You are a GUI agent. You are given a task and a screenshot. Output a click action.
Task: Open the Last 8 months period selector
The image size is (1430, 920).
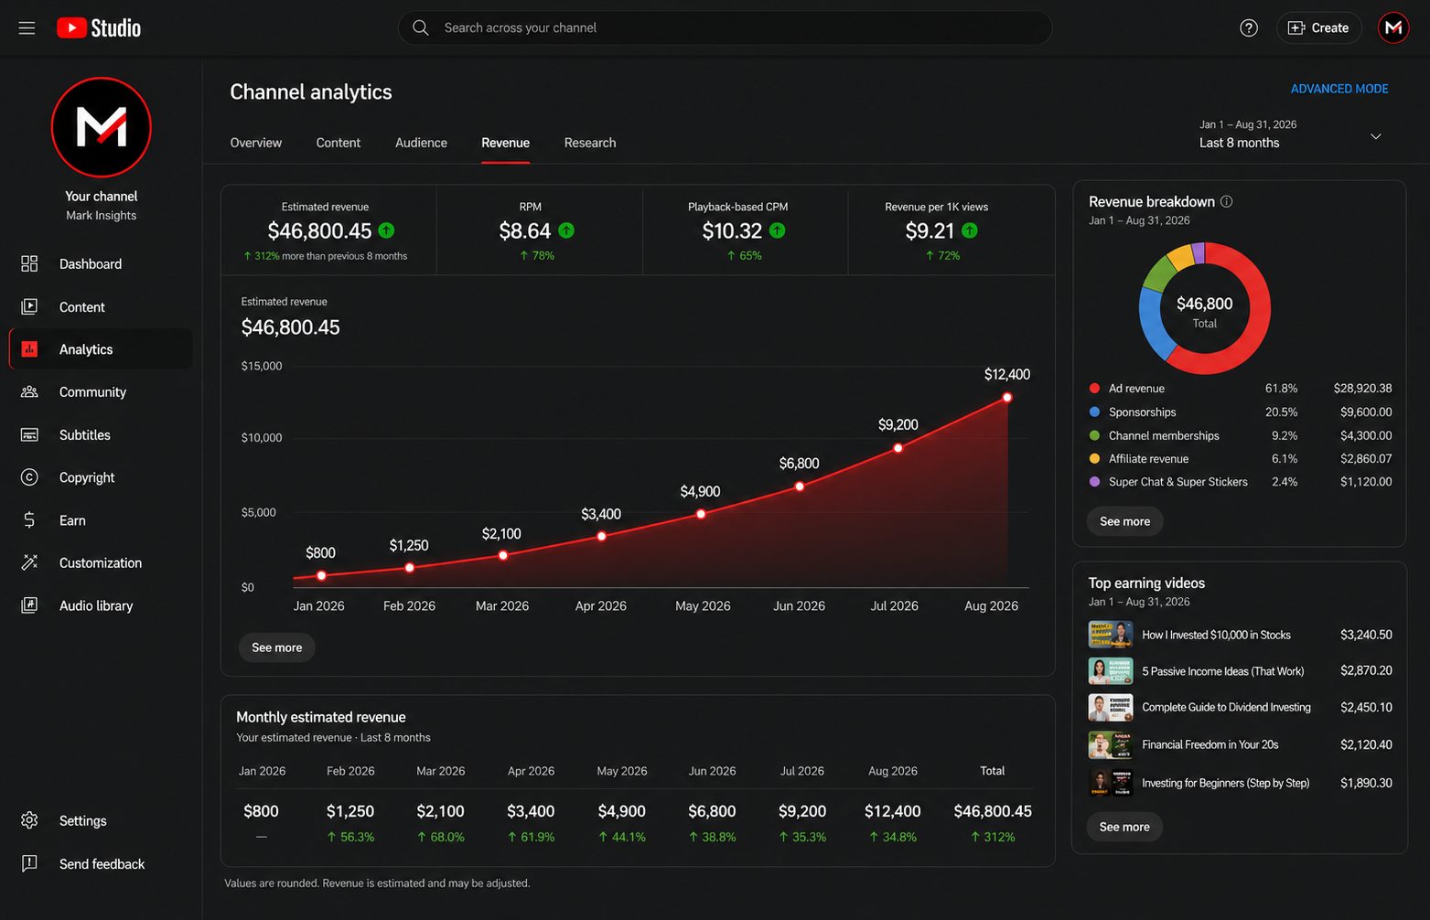[x=1291, y=134]
